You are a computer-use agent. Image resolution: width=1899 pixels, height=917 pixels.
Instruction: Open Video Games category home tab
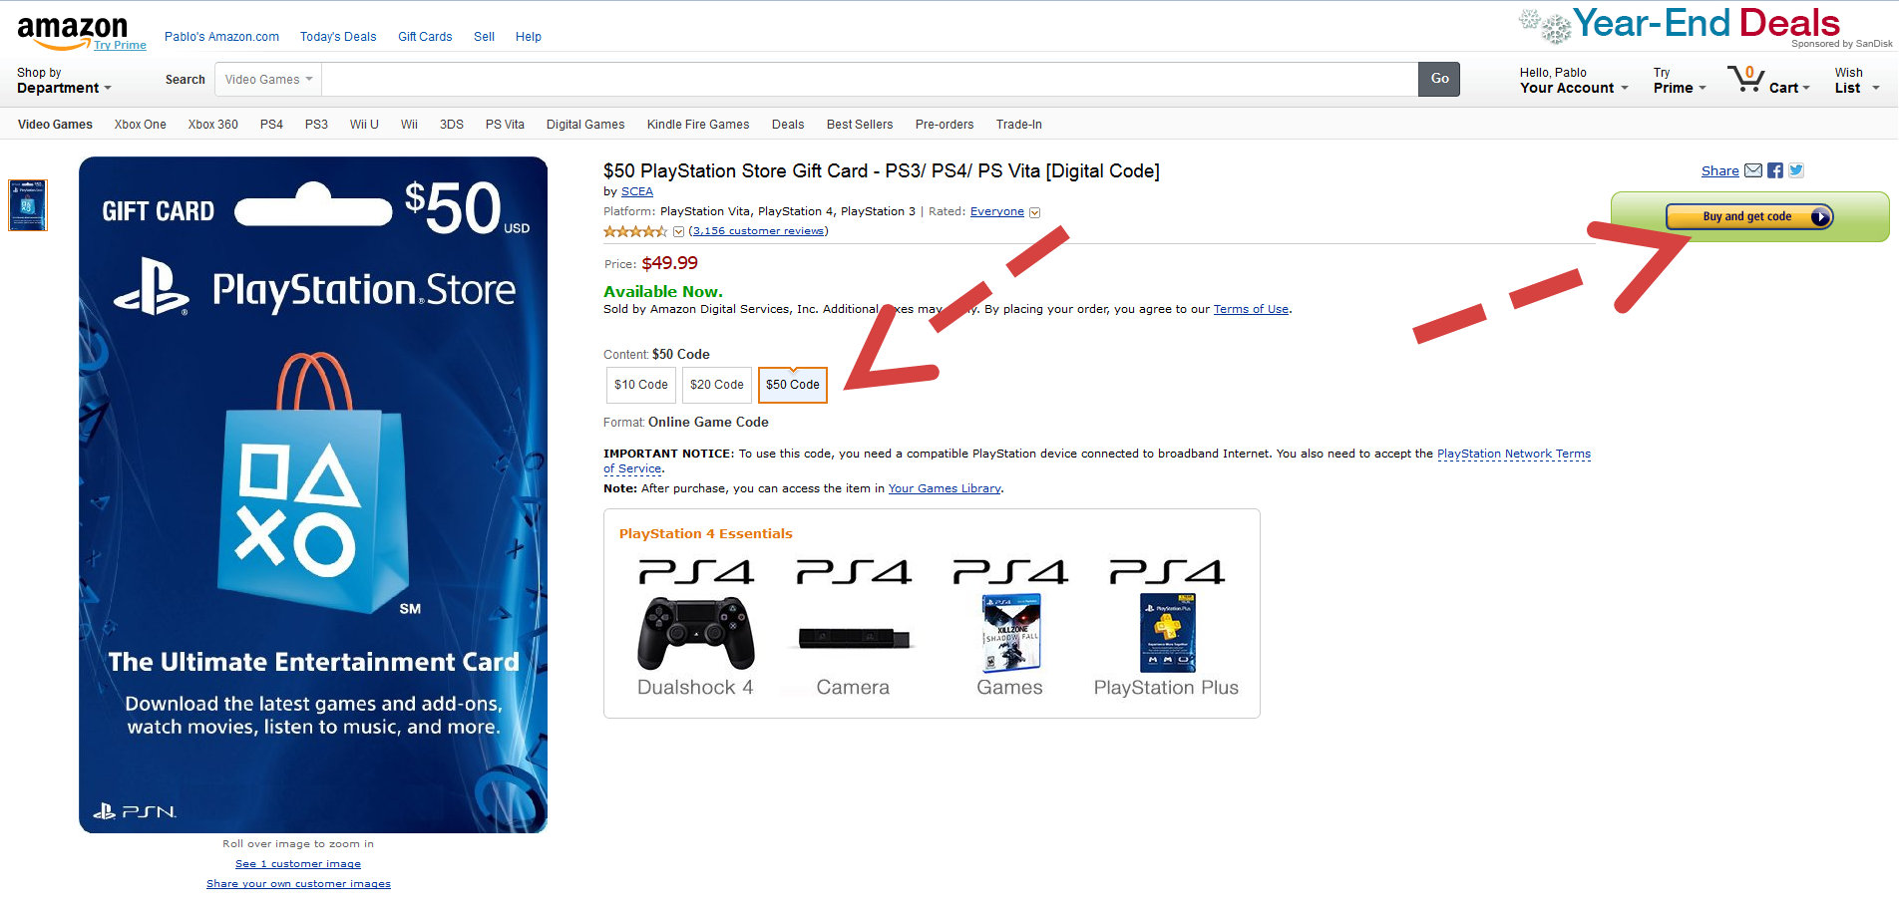[55, 125]
